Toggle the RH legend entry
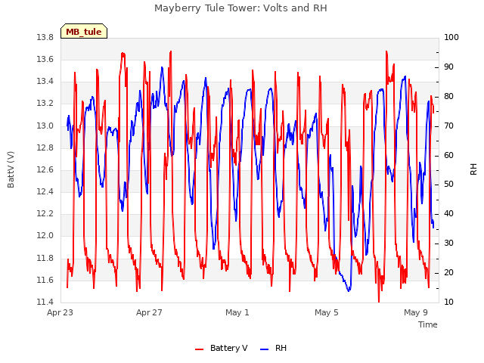This screenshot has height=363, width=484. click(274, 348)
